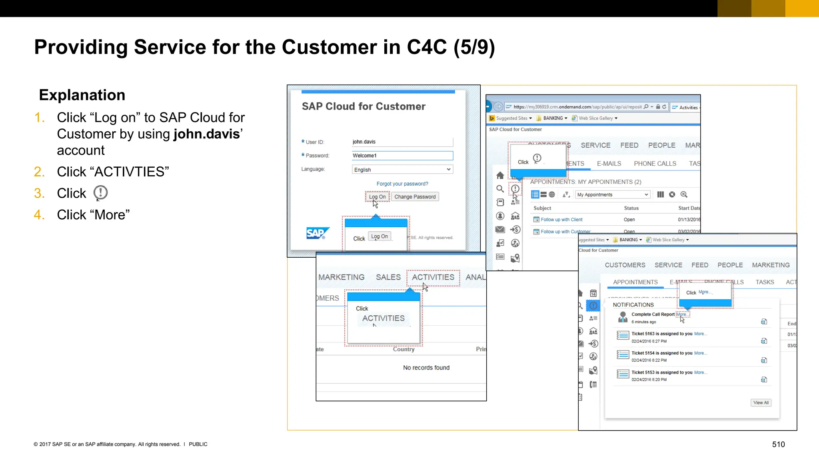Image resolution: width=819 pixels, height=461 pixels.
Task: Click the refresh globe icon in appointments toolbar
Action: point(672,194)
